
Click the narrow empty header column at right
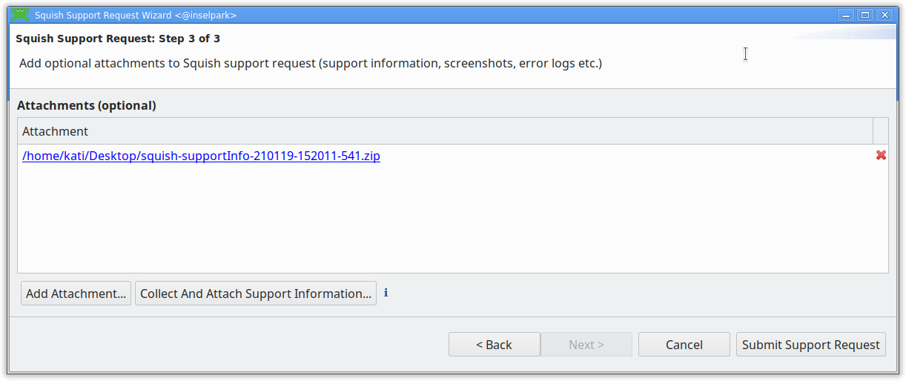point(881,131)
